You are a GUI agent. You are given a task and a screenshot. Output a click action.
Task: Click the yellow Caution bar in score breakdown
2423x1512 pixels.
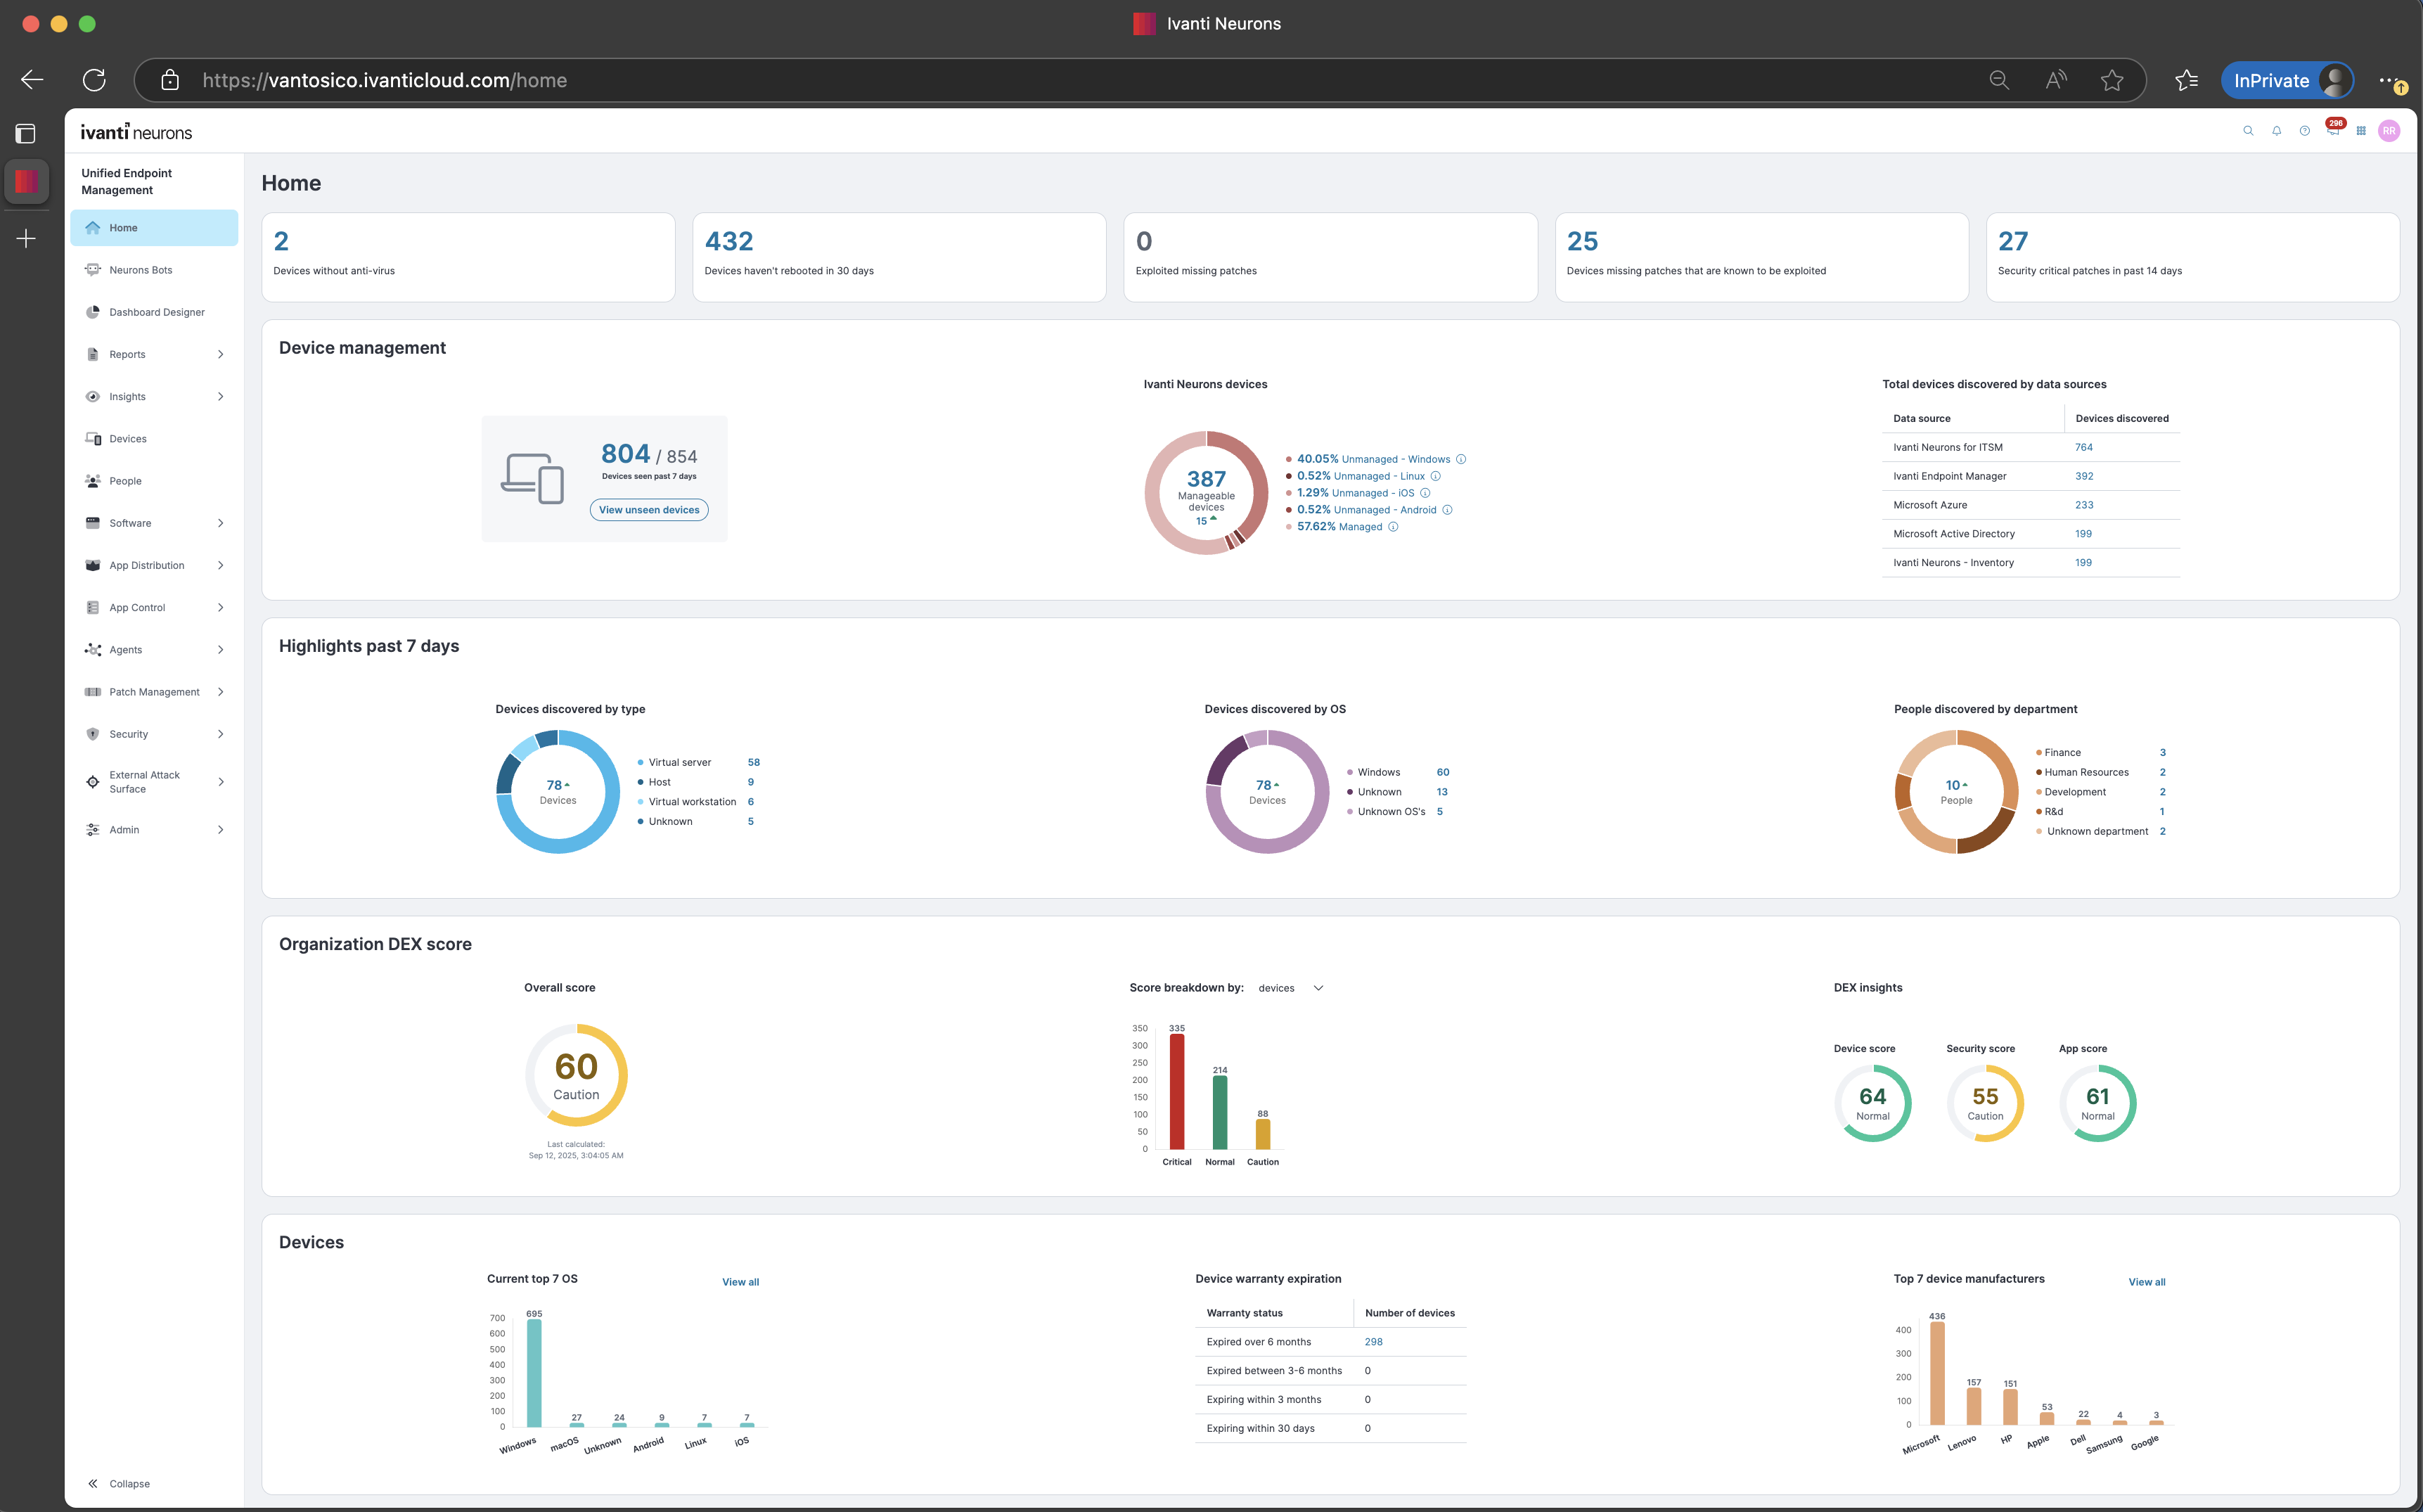1263,1134
